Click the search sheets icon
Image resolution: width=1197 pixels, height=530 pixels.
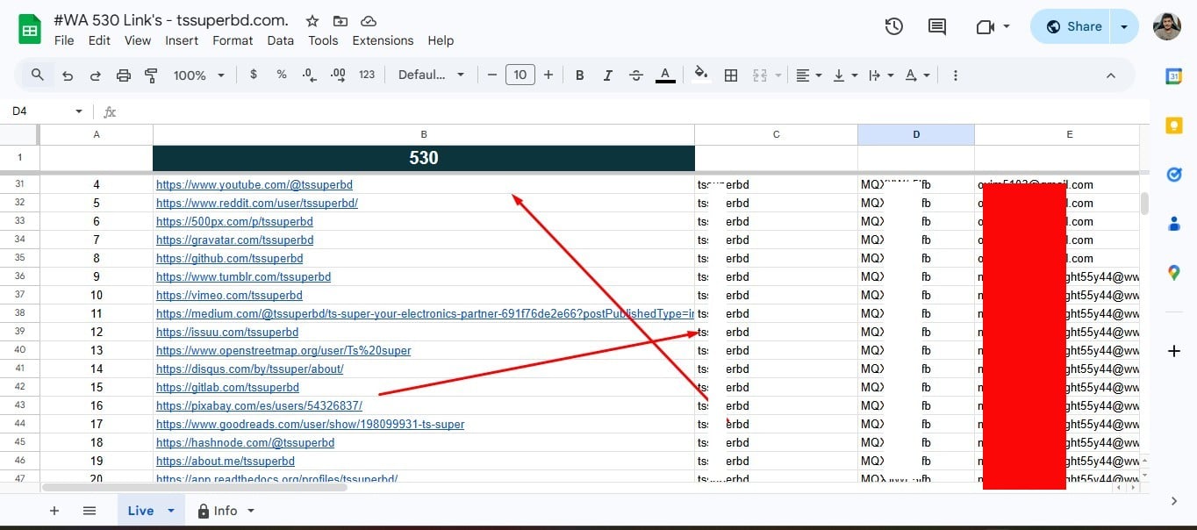(37, 75)
